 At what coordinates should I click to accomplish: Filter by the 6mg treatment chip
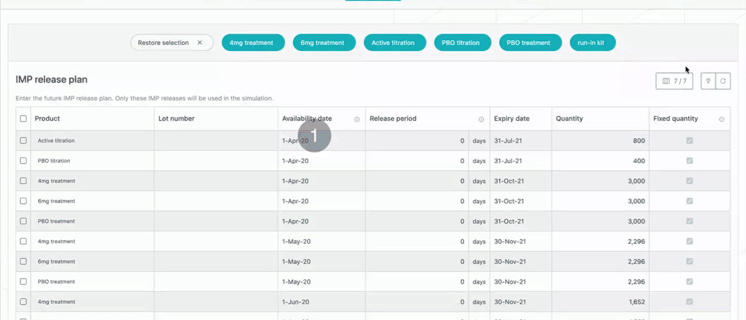324,43
